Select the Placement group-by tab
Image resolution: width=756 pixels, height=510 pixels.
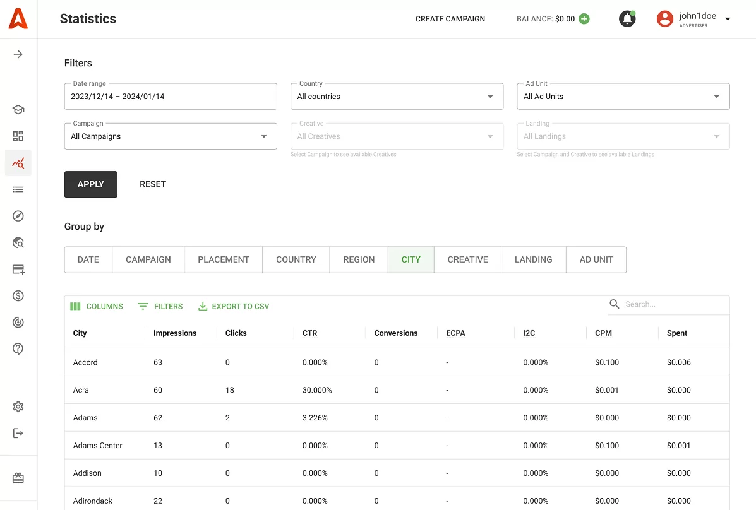click(x=224, y=259)
